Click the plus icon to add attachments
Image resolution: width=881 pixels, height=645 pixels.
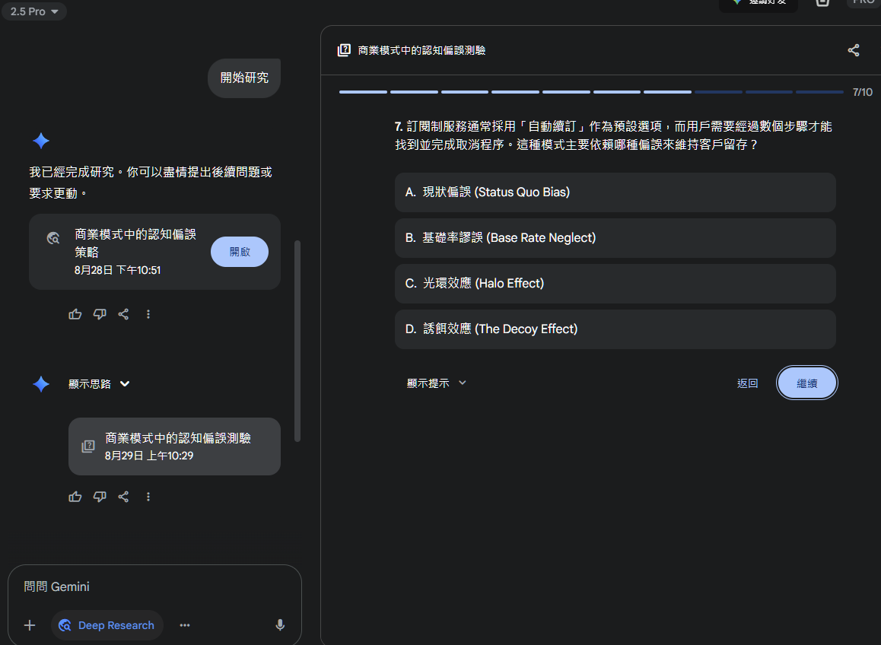pos(30,625)
